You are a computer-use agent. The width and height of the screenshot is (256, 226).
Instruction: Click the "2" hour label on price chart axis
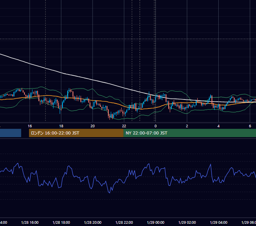(187, 126)
